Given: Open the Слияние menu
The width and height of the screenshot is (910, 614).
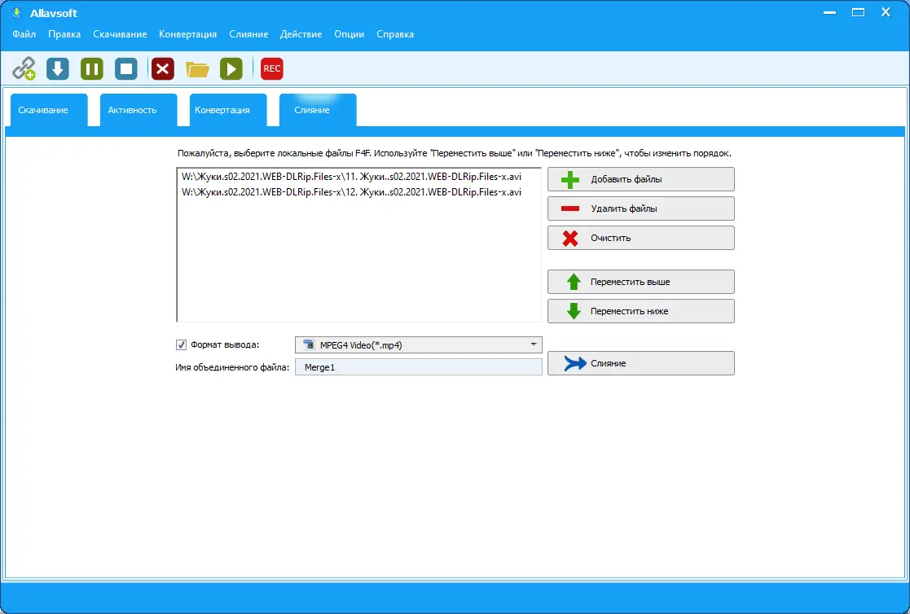Looking at the screenshot, I should 248,34.
